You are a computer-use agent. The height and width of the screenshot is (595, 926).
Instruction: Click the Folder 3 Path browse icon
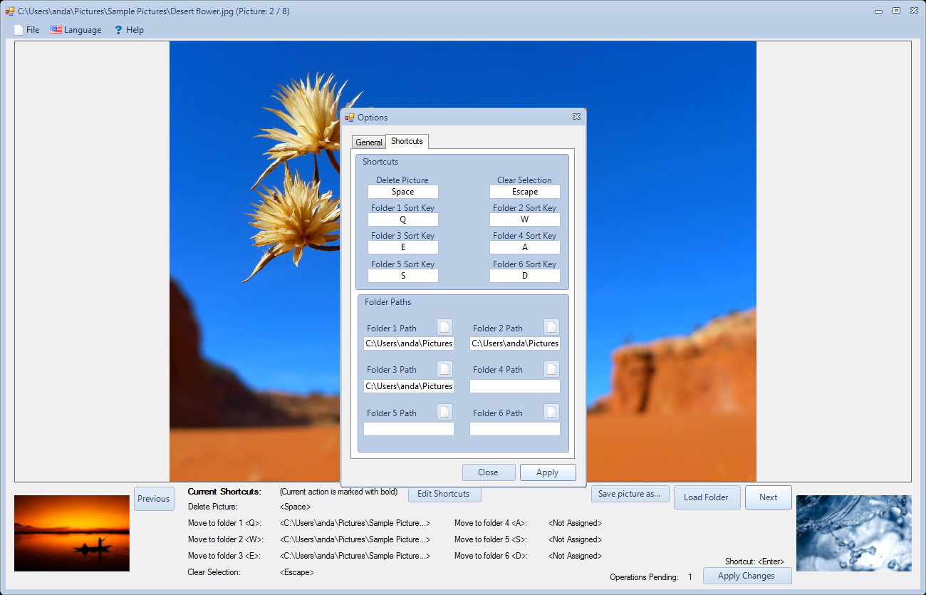pos(444,369)
